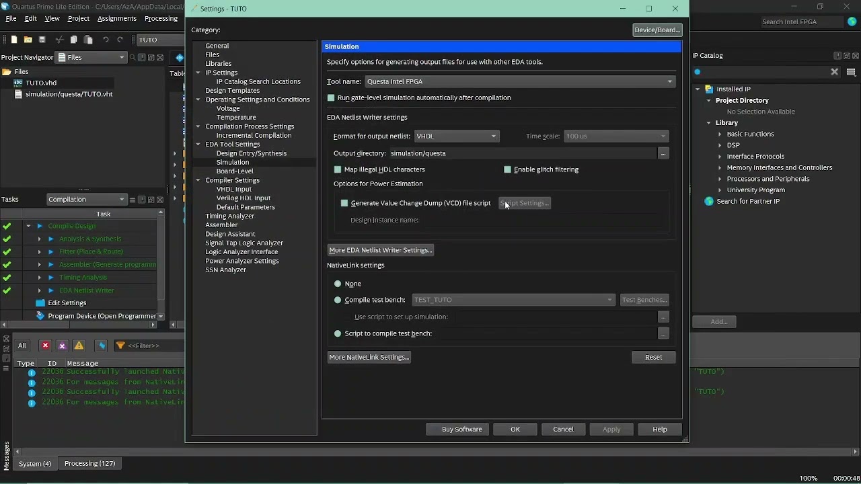
Task: Open the Assignments menu
Action: (117, 18)
